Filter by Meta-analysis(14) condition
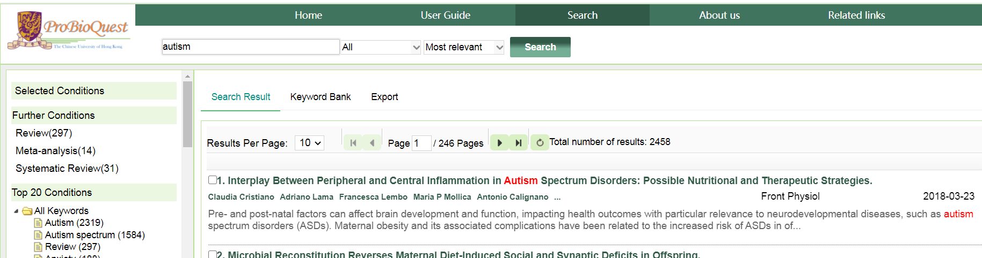982x258 pixels. pyautogui.click(x=55, y=150)
